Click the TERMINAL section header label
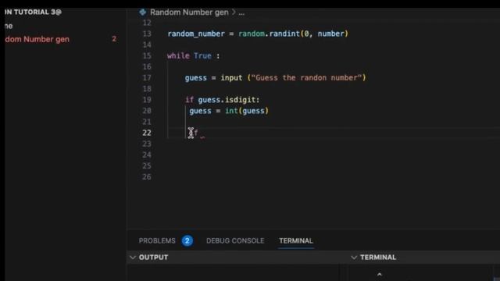 pos(378,257)
